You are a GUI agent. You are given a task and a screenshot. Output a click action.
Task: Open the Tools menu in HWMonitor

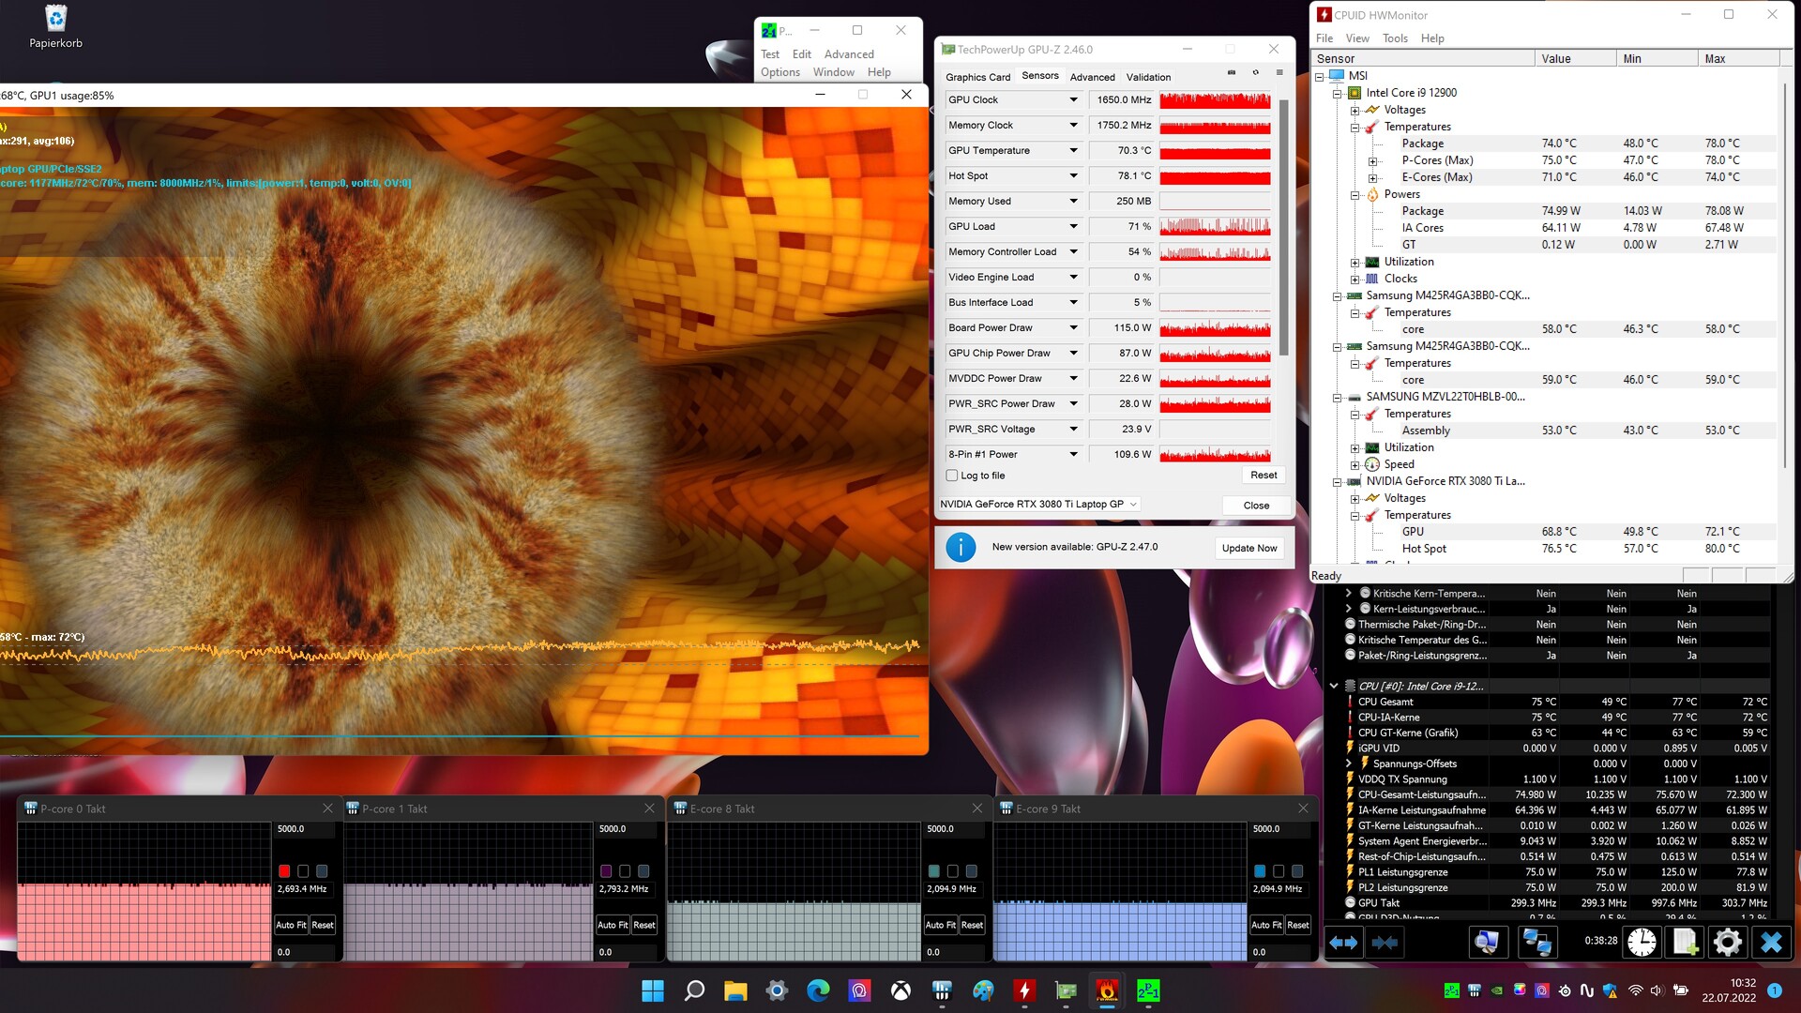(x=1394, y=38)
